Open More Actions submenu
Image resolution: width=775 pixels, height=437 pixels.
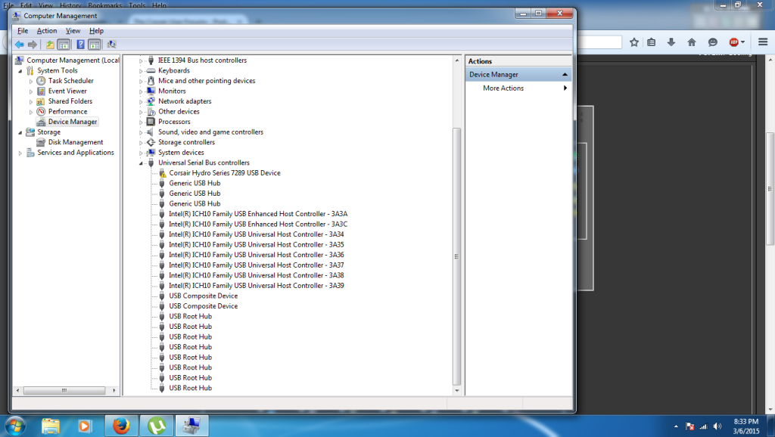point(518,88)
